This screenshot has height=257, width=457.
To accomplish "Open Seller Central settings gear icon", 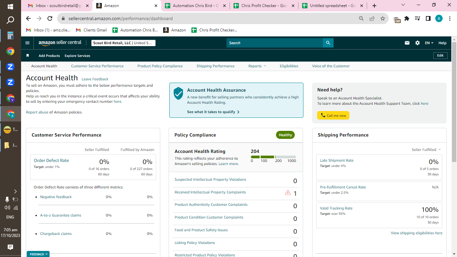I will pyautogui.click(x=418, y=43).
